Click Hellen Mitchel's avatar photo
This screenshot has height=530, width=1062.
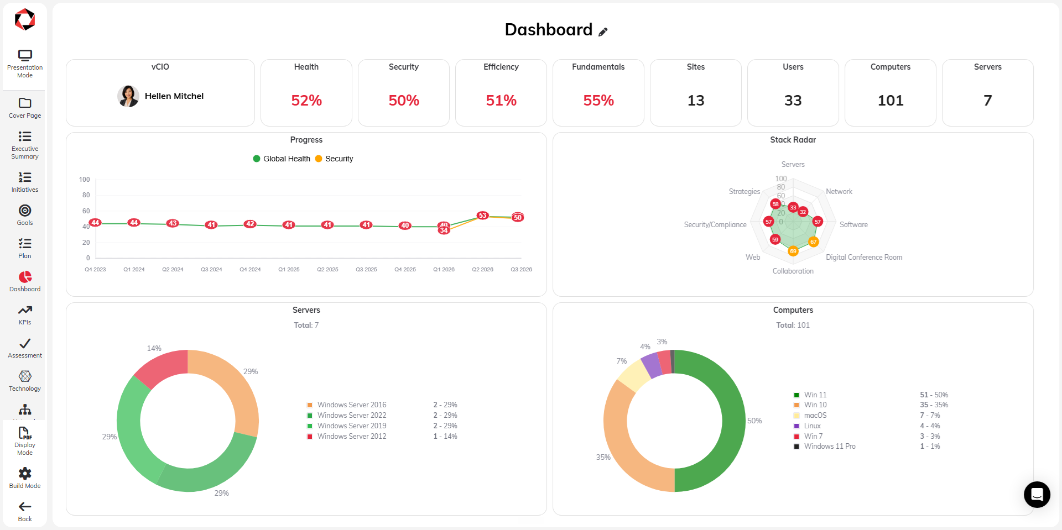tap(128, 96)
